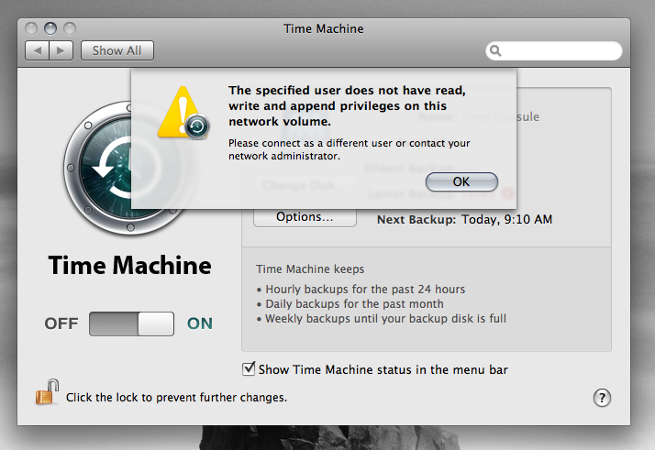Uncheck Show Time Machine status in menu bar

point(249,368)
